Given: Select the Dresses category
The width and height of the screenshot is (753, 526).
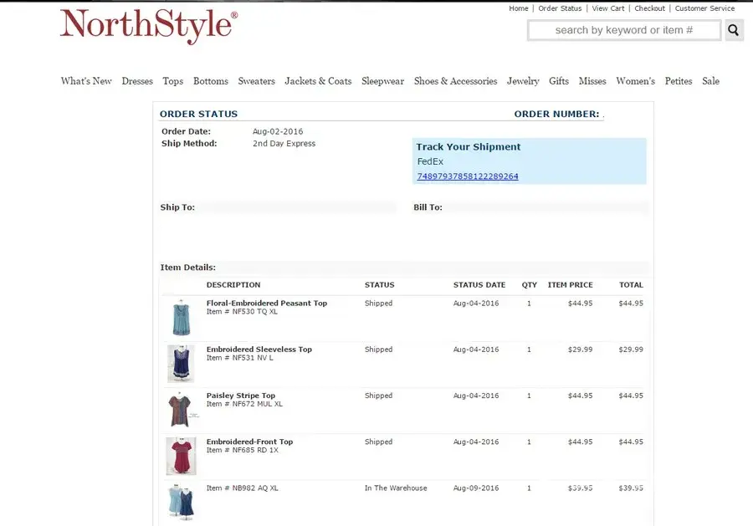Looking at the screenshot, I should pyautogui.click(x=137, y=81).
